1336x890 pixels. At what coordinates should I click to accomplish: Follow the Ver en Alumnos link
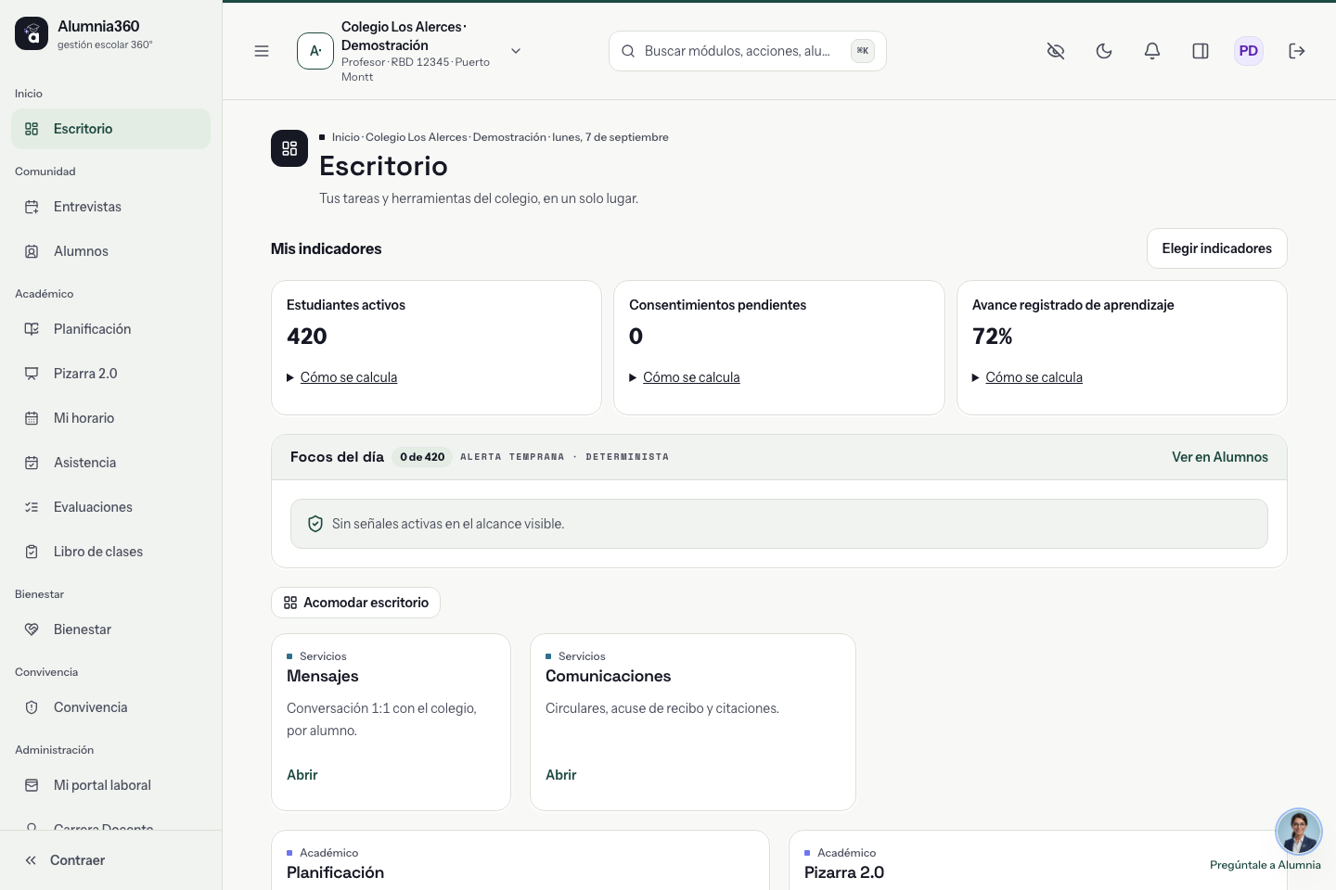(x=1219, y=457)
